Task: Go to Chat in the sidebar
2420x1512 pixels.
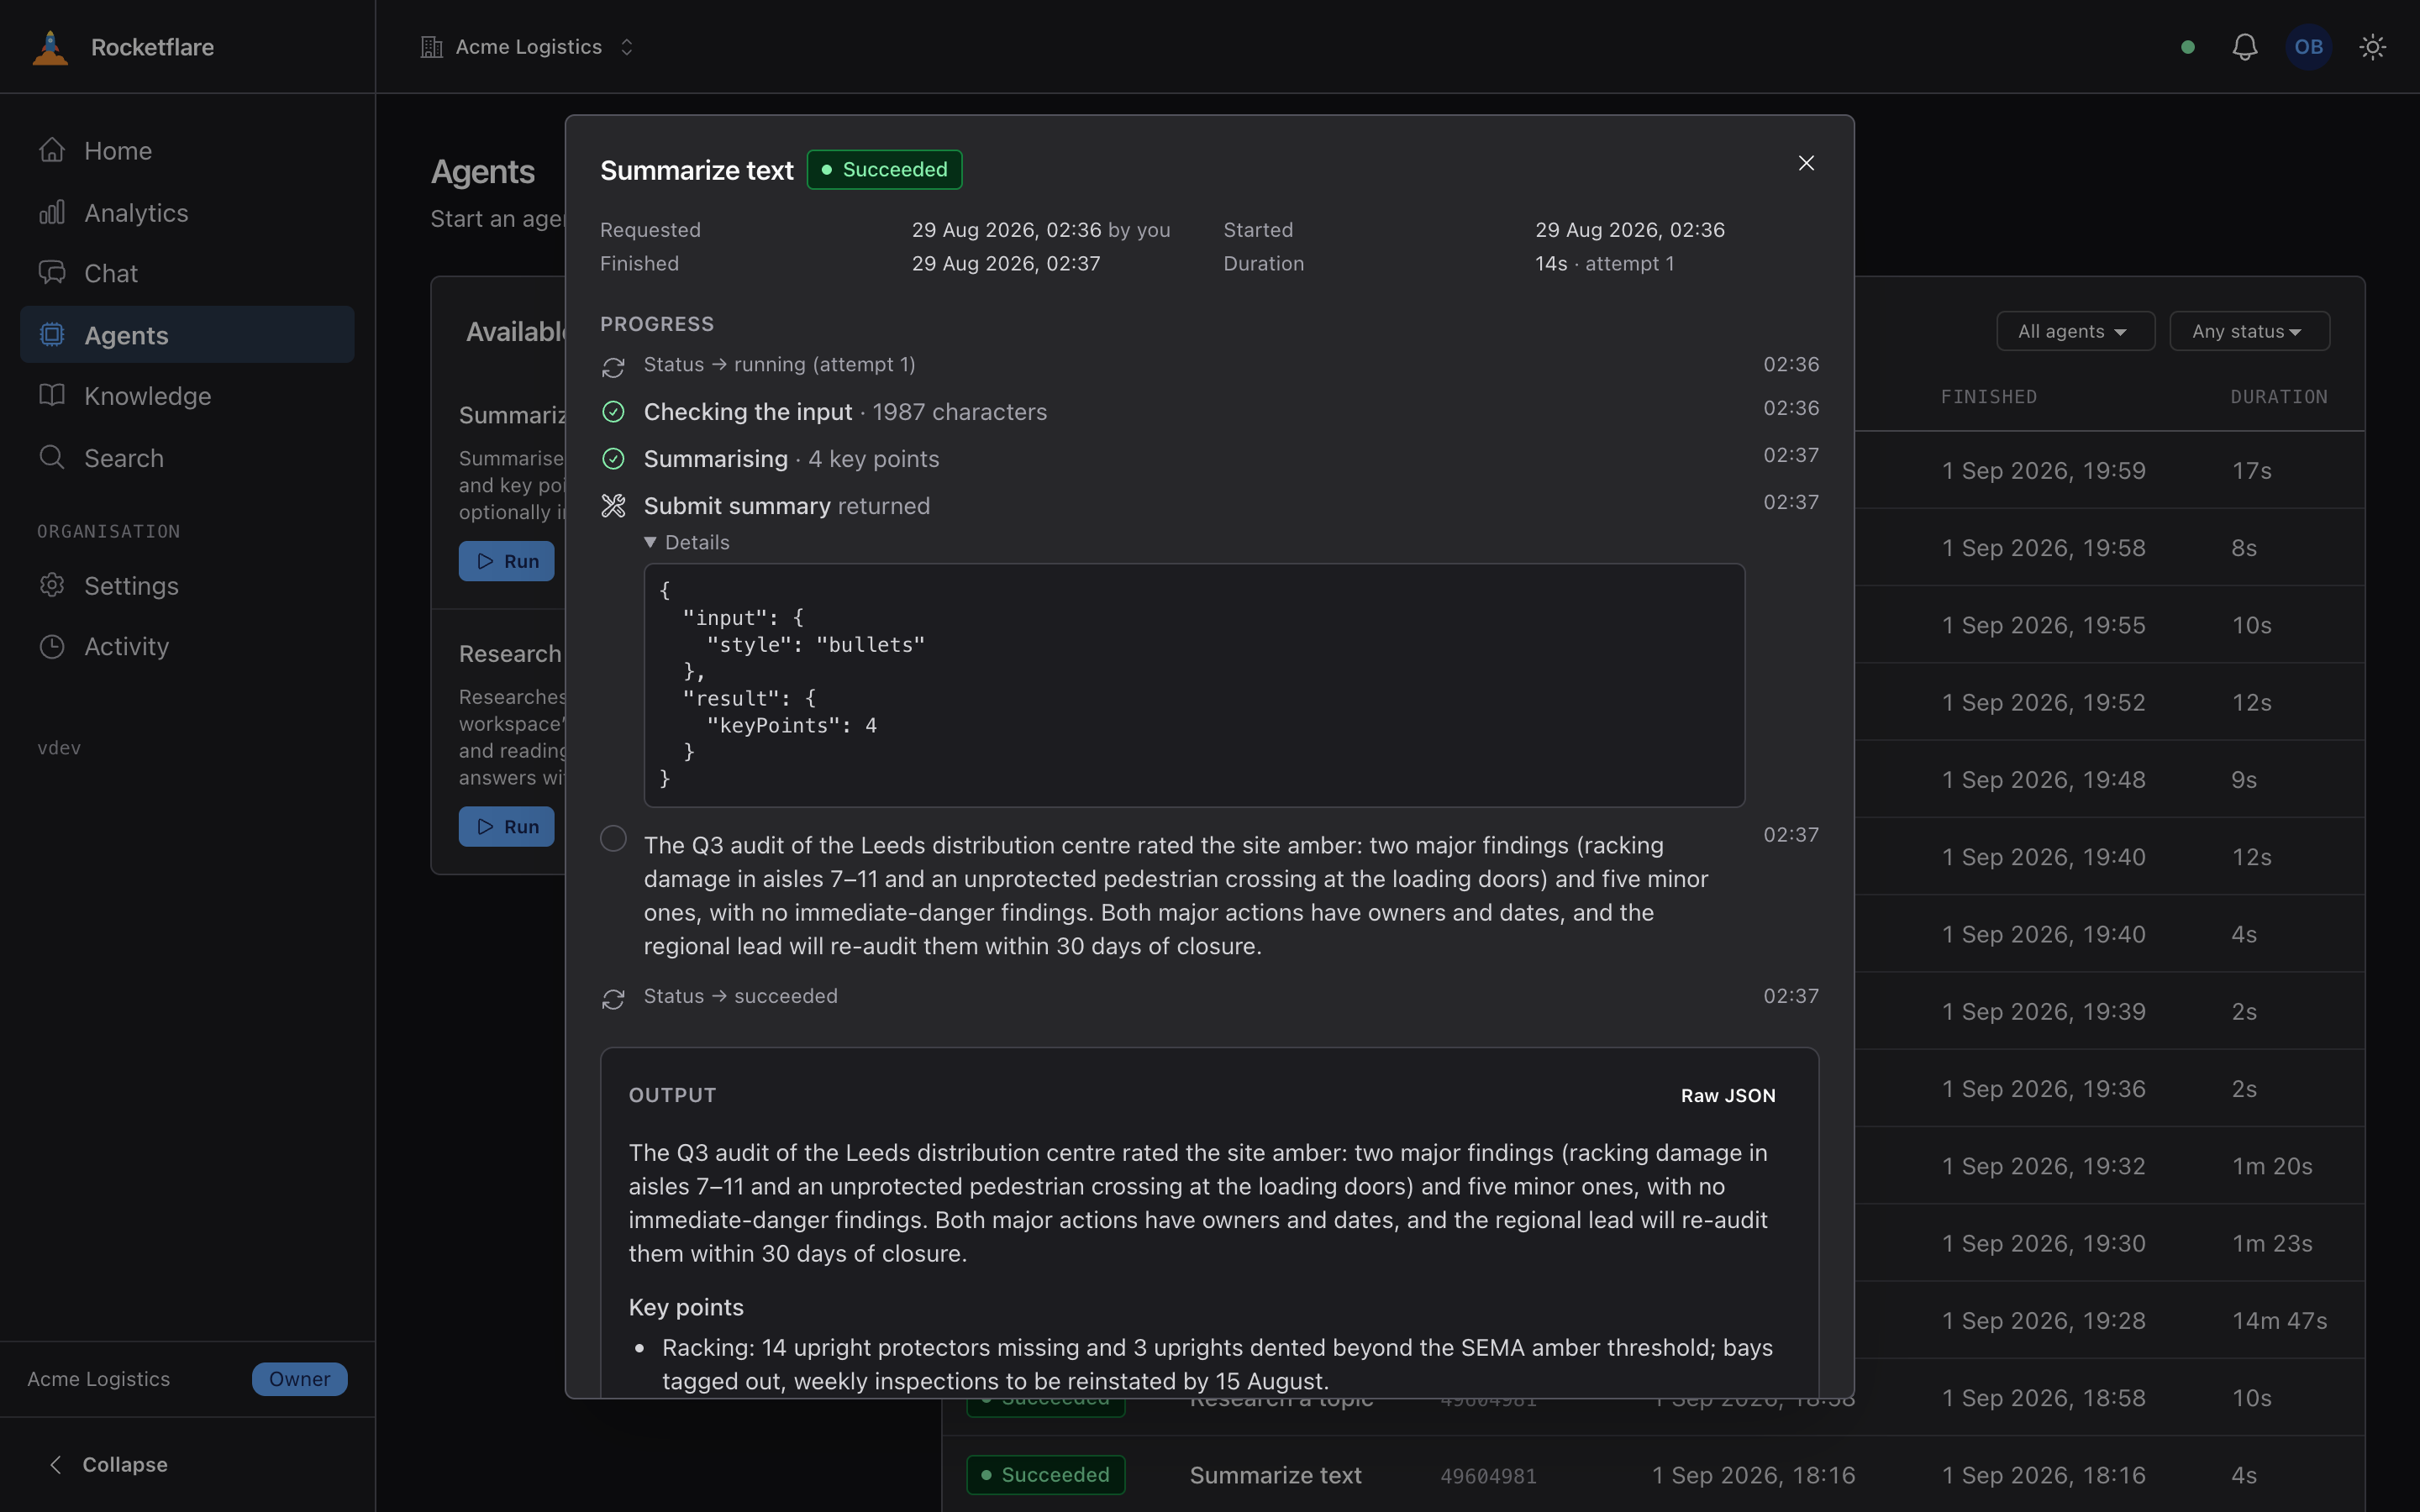Action: tap(187, 273)
